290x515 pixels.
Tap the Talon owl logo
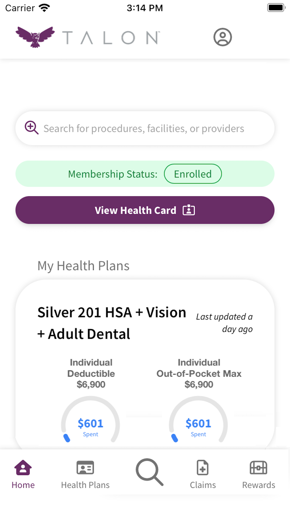[x=35, y=37]
